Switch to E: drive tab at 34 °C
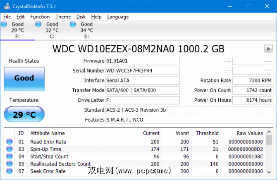This screenshot has width=277, height=180. click(86, 30)
